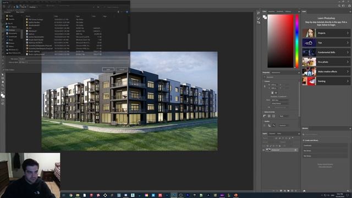The image size is (352, 198).
Task: Click the delete layer trash icon
Action: tap(296, 191)
